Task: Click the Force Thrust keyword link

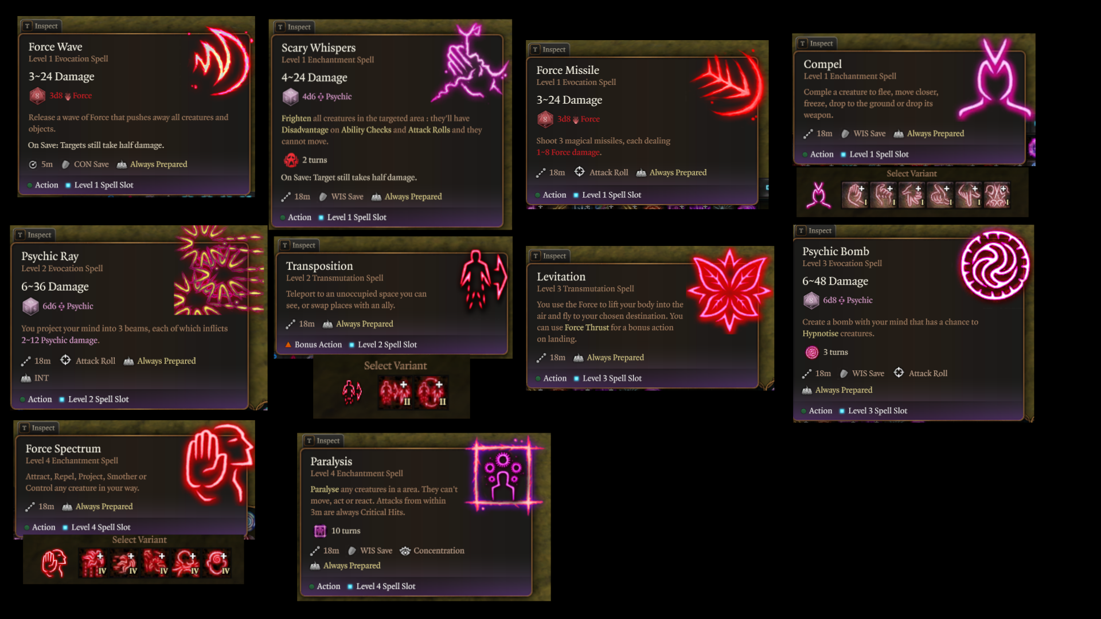Action: [587, 327]
